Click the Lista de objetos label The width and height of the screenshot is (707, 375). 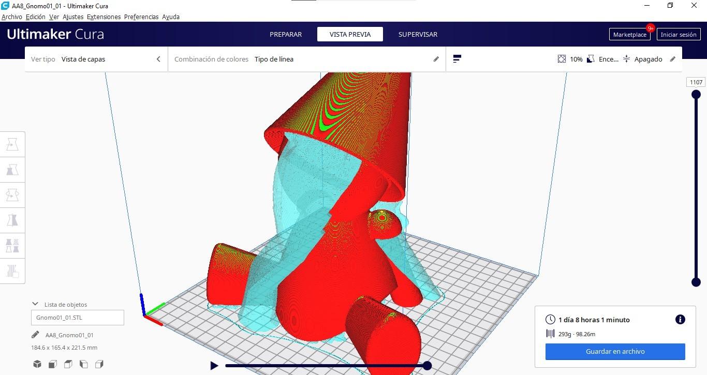[x=66, y=305]
